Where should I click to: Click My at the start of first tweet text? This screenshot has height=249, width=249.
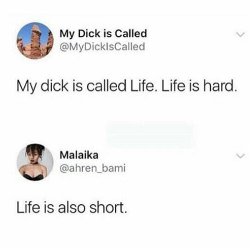(26, 86)
